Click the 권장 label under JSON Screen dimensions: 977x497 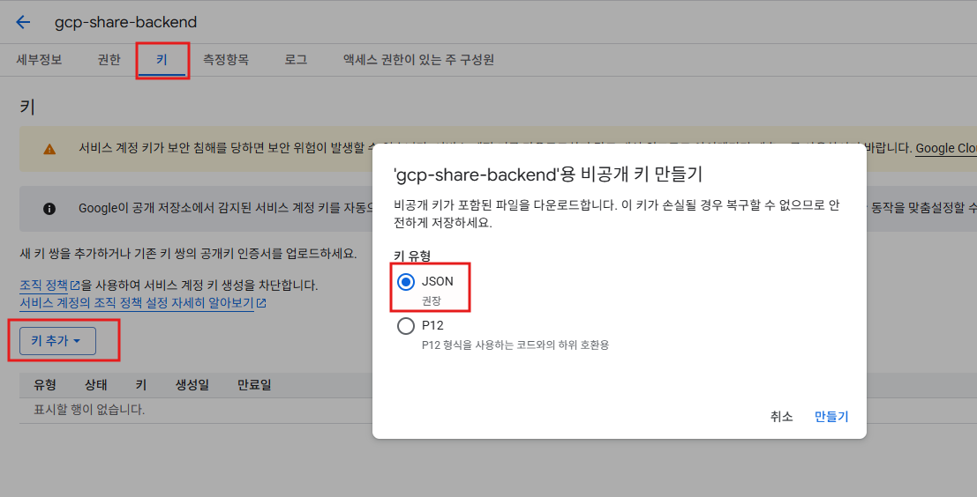(x=432, y=300)
